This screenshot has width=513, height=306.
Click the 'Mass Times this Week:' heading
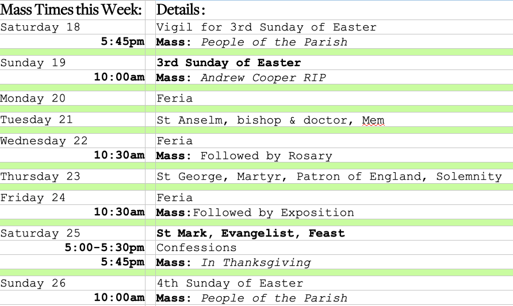(x=71, y=10)
